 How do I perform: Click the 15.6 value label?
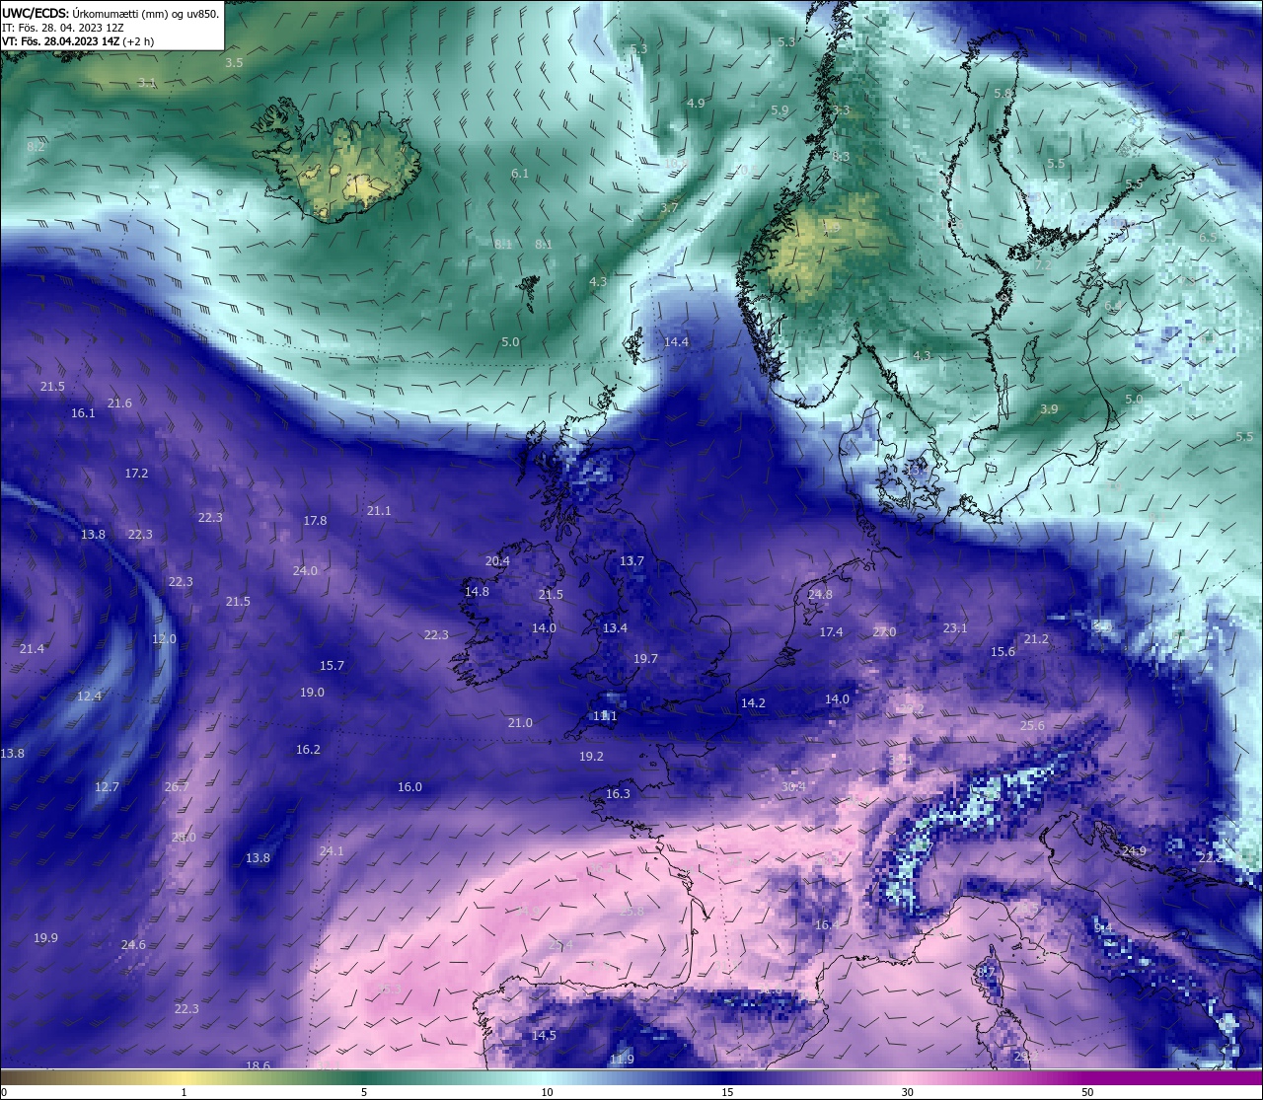[x=1003, y=652]
